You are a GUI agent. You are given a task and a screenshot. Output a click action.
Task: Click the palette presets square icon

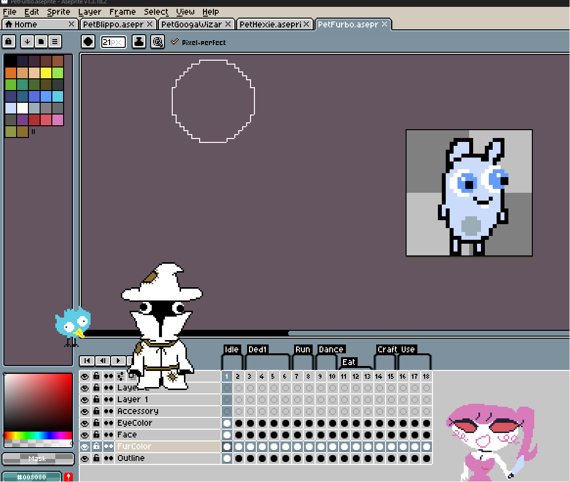pyautogui.click(x=41, y=42)
